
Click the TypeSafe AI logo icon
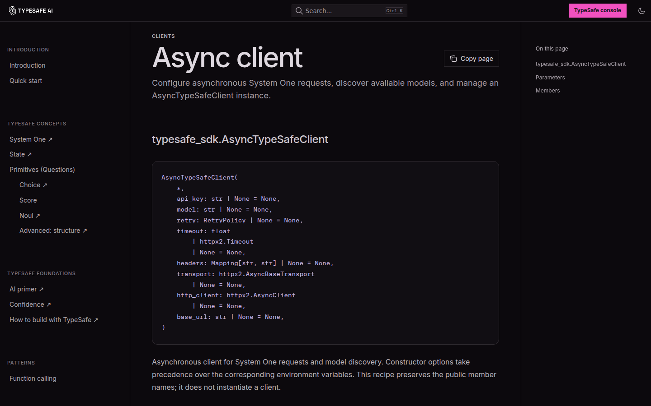click(12, 11)
